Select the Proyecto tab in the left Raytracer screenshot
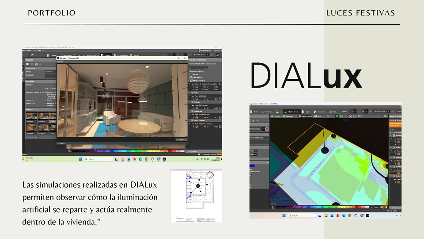Screen dimensions: 424x239 click(52, 55)
